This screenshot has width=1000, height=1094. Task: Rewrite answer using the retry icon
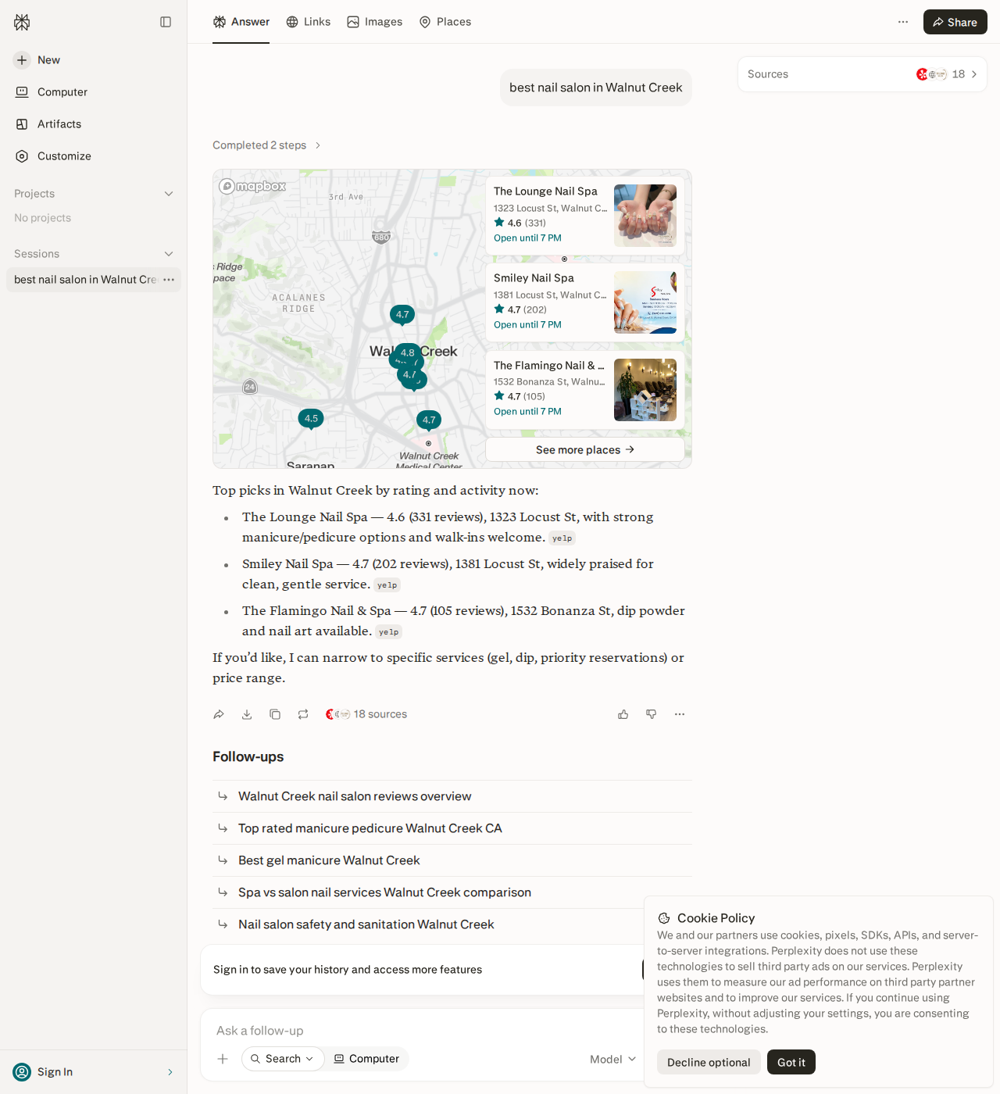click(303, 714)
